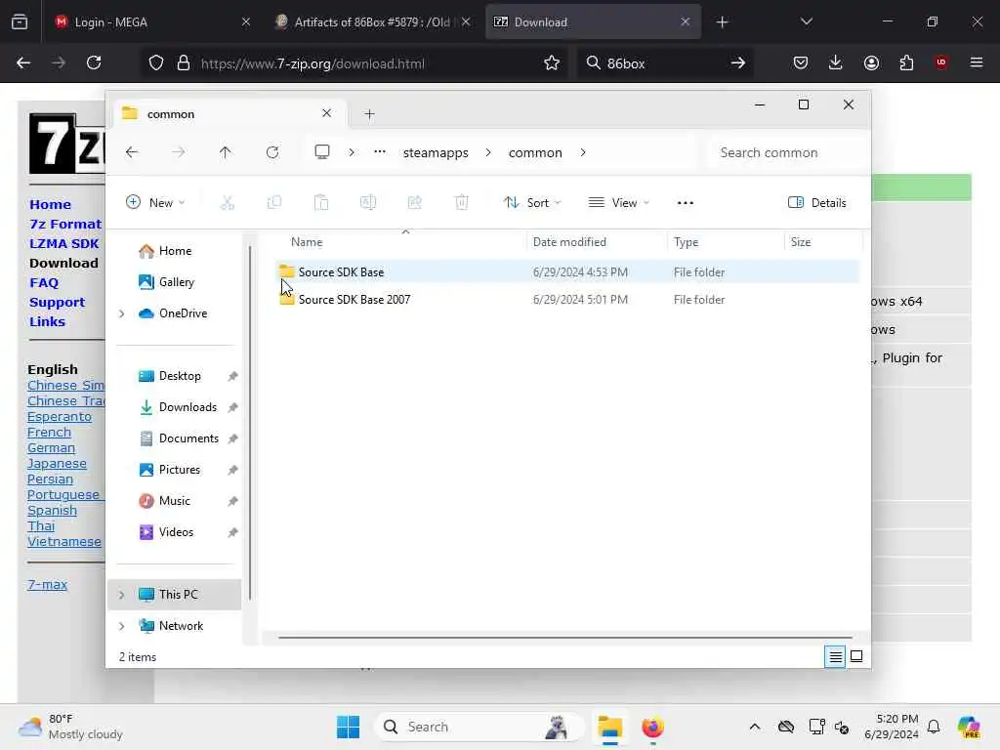Click the Save to Pocket icon
Viewport: 1000px width, 750px height.
(801, 62)
